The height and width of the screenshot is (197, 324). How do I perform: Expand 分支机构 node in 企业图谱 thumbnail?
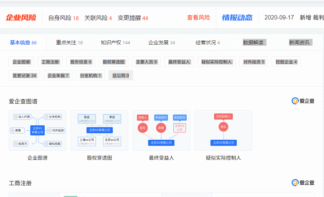pyautogui.click(x=53, y=117)
